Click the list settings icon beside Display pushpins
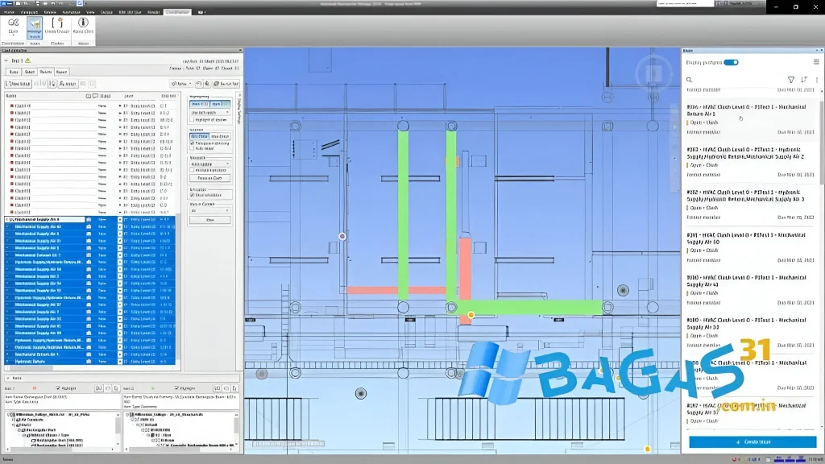Screen dimensions: 825x464 [x=816, y=62]
